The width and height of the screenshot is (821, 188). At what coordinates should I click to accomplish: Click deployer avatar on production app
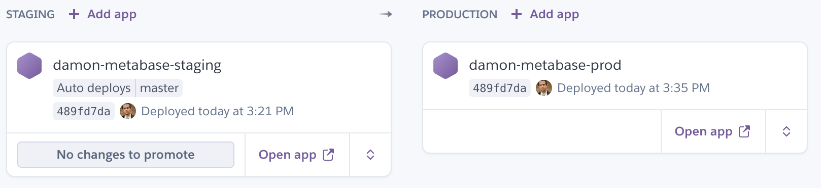544,88
